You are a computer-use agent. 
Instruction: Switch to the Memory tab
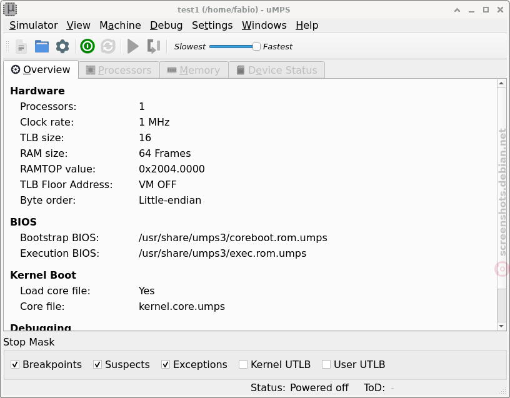coord(194,70)
